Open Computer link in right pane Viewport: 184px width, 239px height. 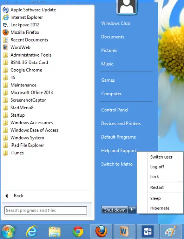[x=111, y=94]
